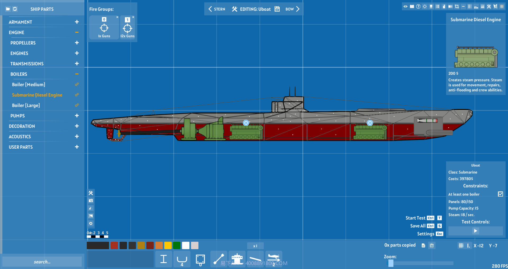Uncheck the At least one boiler constraint
The width and height of the screenshot is (508, 269).
tap(501, 194)
